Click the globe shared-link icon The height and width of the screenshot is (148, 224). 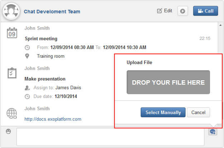point(12,113)
